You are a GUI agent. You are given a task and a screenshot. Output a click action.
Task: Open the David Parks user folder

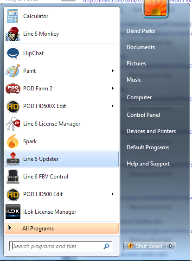(141, 31)
